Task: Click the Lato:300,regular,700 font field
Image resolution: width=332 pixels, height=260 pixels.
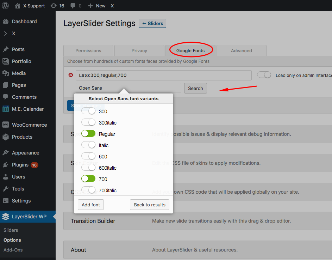Action: coord(164,75)
